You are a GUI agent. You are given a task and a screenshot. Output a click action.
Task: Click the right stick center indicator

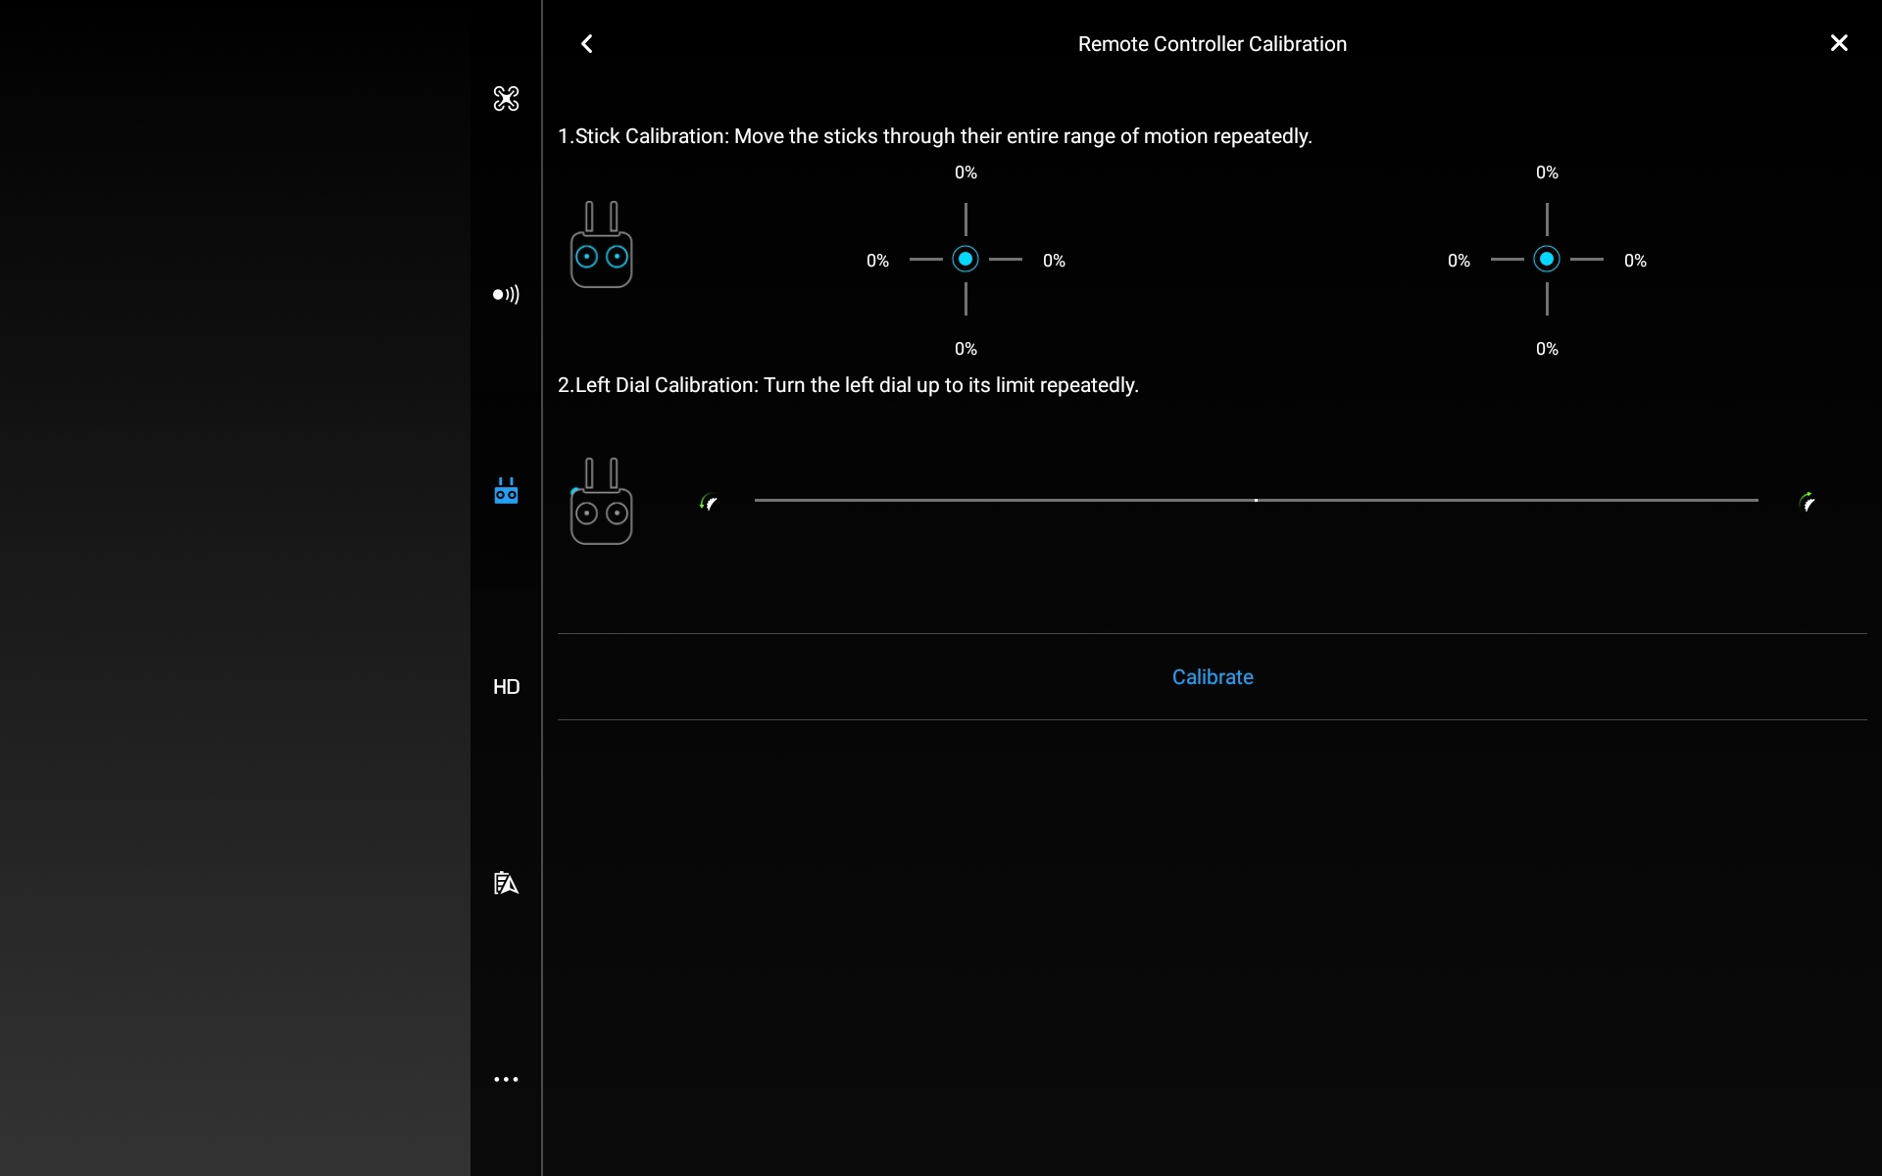tap(1547, 259)
